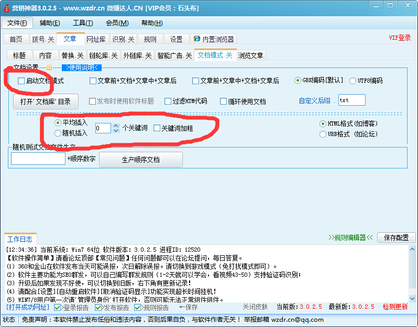This screenshot has width=418, height=327.
Task: Open the 工具(T) menu
Action: tap(83, 23)
